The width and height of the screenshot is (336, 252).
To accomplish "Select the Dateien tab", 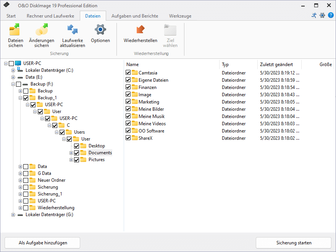I will 93,16.
